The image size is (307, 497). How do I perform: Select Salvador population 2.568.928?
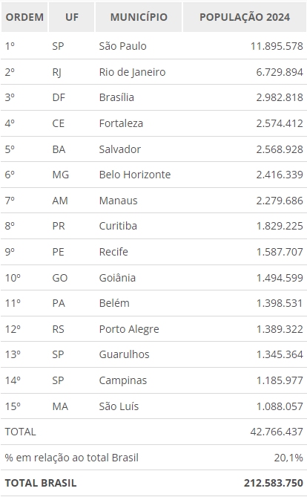point(280,149)
